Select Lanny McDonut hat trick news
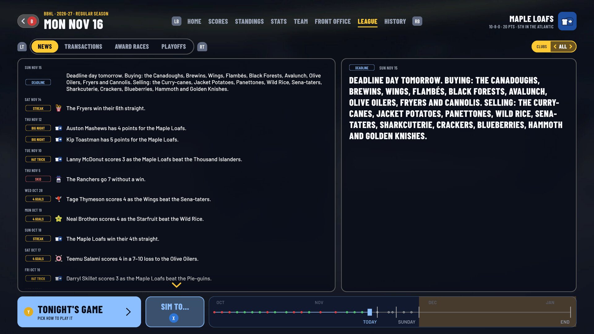This screenshot has height=334, width=594. pyautogui.click(x=176, y=159)
